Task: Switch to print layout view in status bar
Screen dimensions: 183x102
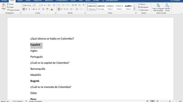Action: click(152, 101)
